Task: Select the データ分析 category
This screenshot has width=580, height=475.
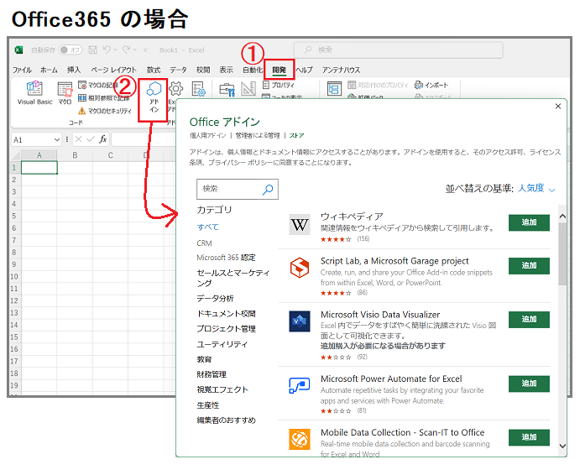Action: [x=215, y=298]
